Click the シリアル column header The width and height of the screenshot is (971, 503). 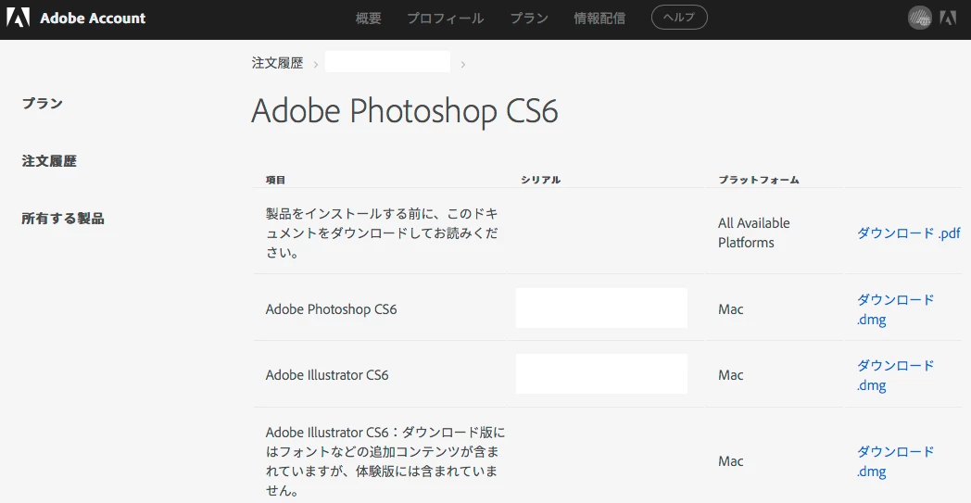[x=540, y=180]
